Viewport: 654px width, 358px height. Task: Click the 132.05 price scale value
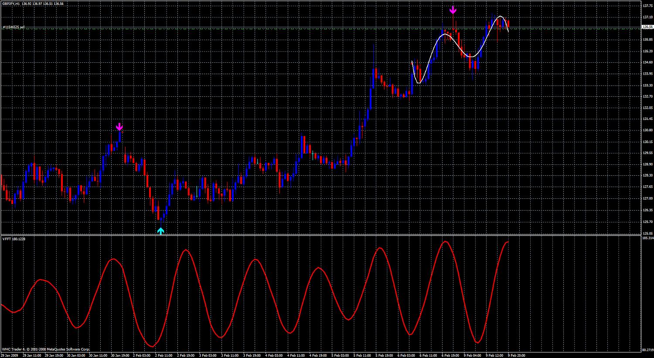pos(647,108)
